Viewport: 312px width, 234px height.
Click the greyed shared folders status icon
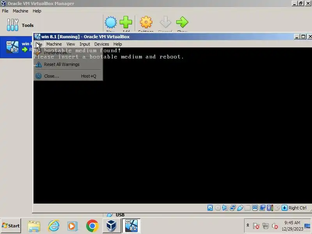(x=248, y=208)
